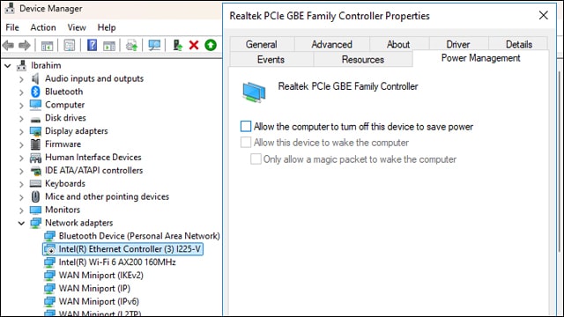Viewport: 564px width, 317px height.
Task: Select the Bluetooth category icon in tree
Action: [x=35, y=92]
